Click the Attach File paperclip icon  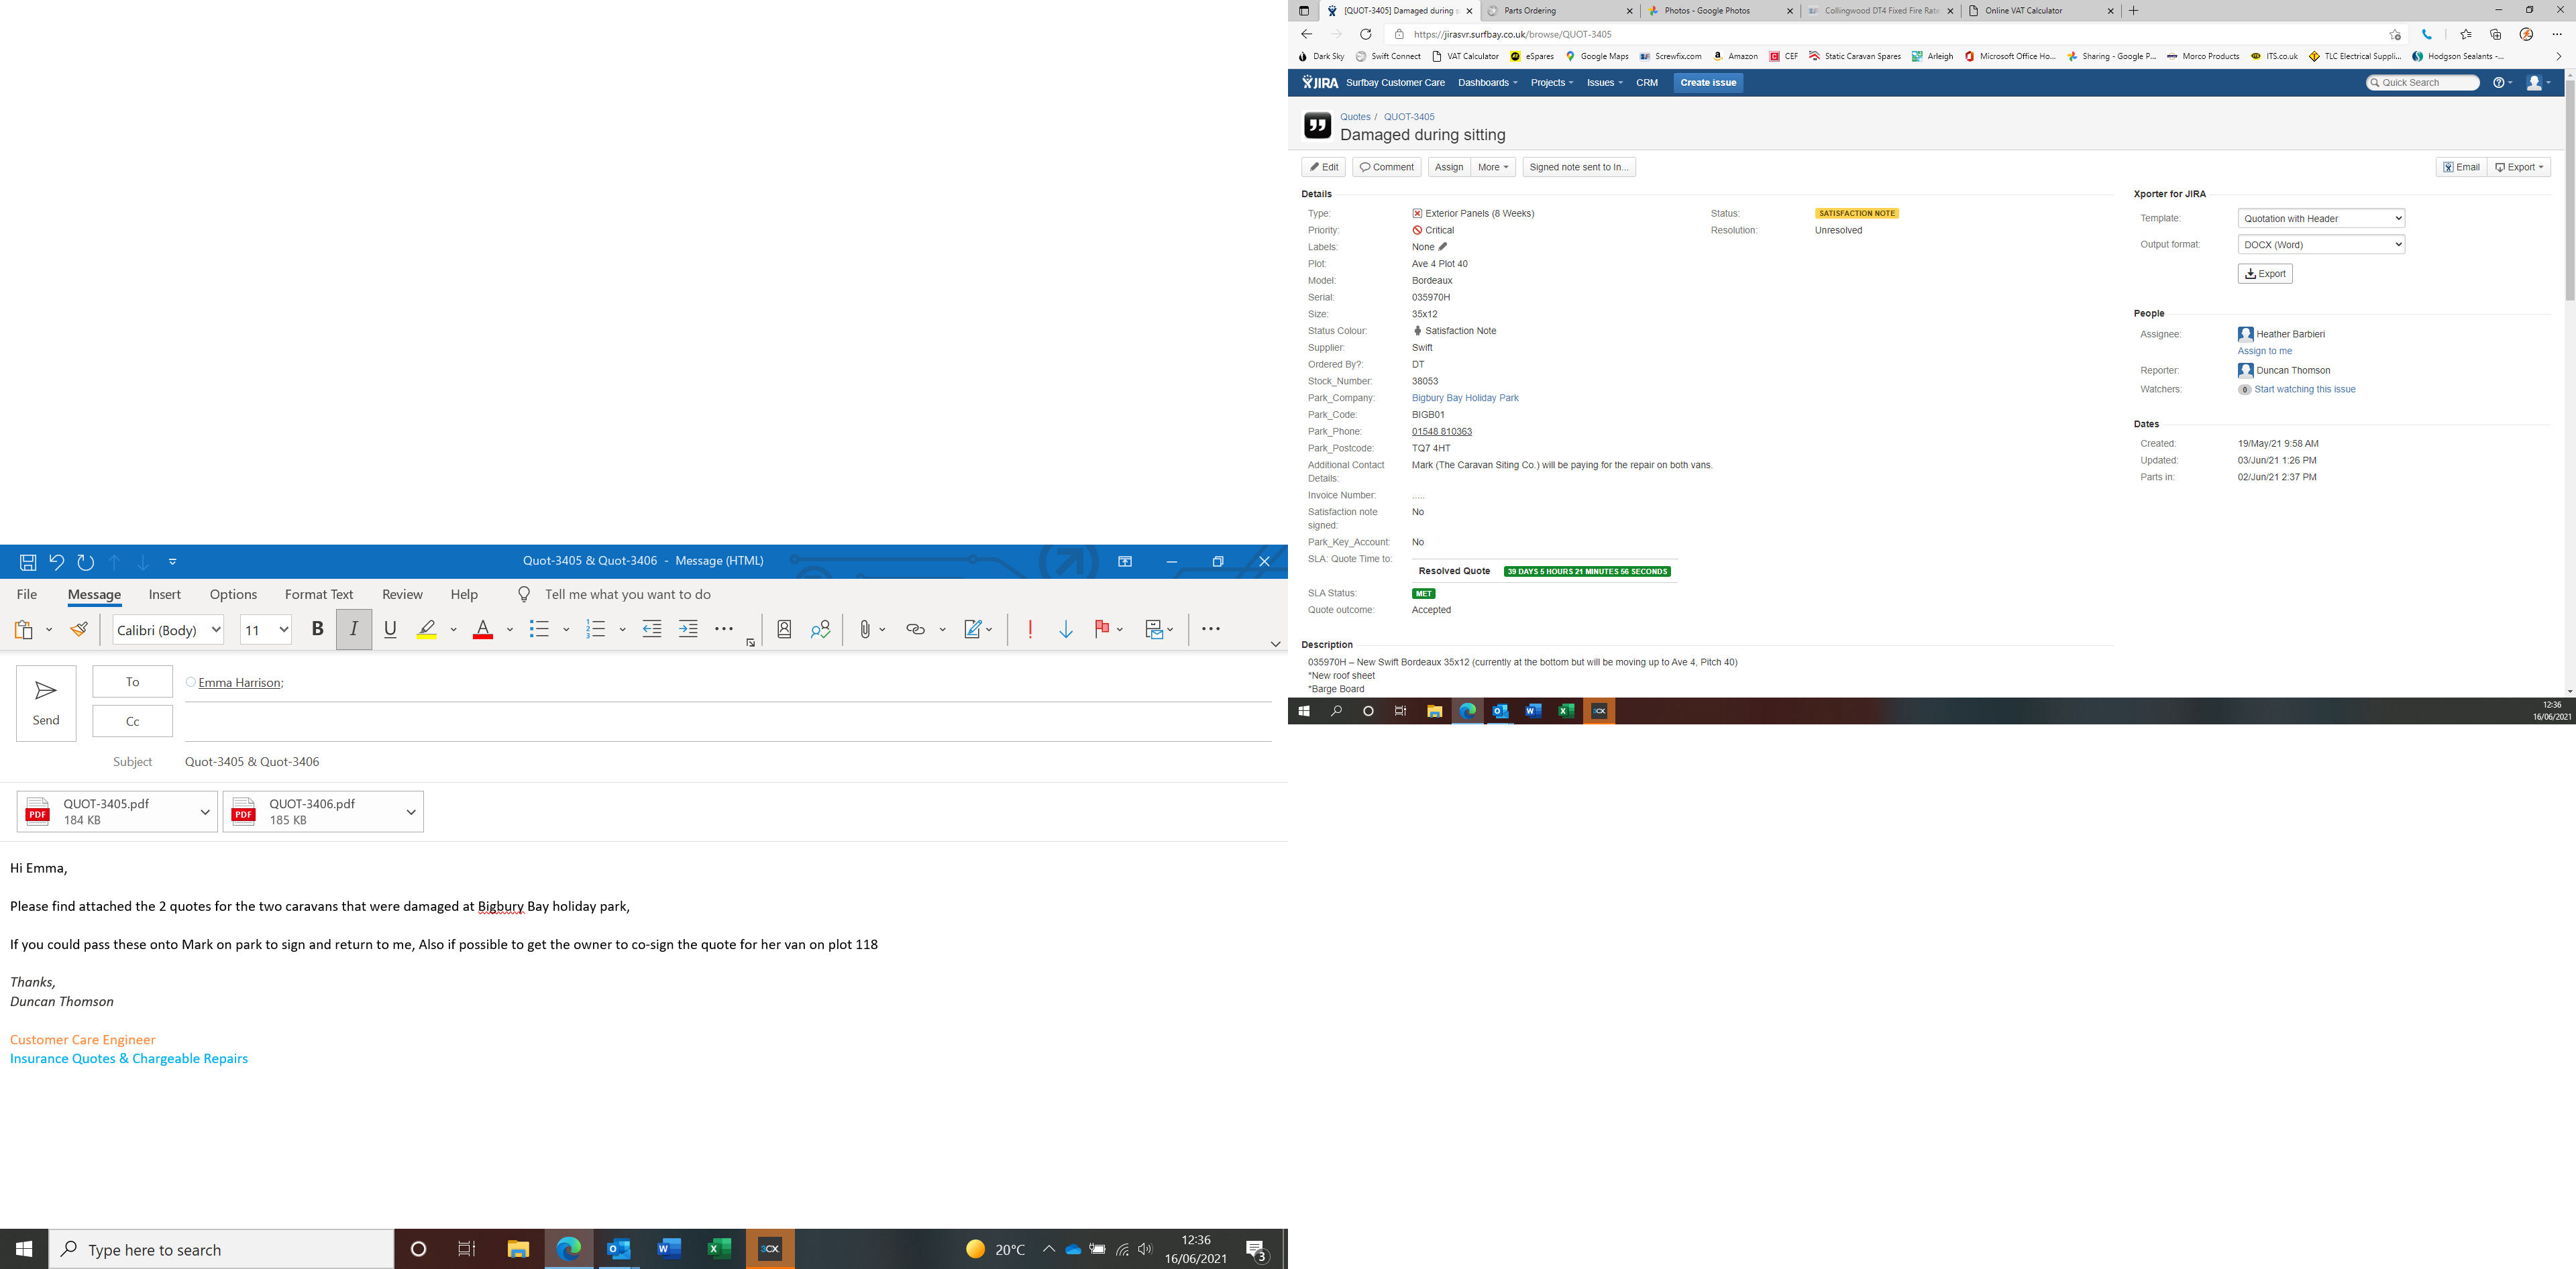[x=865, y=629]
